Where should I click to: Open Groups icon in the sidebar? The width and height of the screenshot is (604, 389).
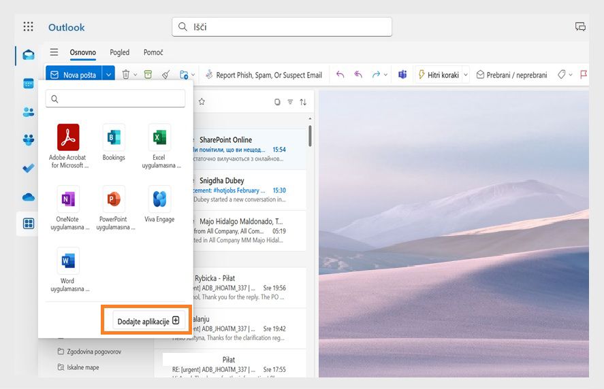29,139
